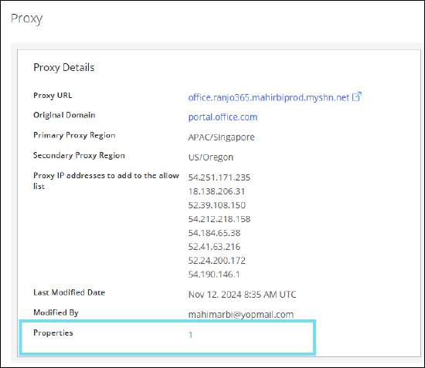Click the Modified By label
The width and height of the screenshot is (425, 368).
(x=56, y=312)
